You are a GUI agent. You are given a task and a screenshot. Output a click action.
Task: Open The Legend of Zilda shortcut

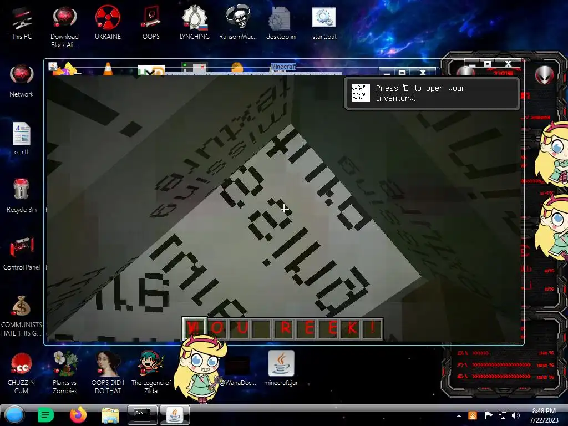(x=151, y=373)
